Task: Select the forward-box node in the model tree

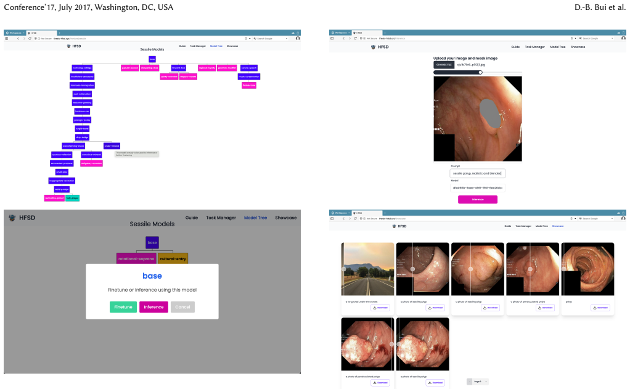Action: click(x=178, y=68)
